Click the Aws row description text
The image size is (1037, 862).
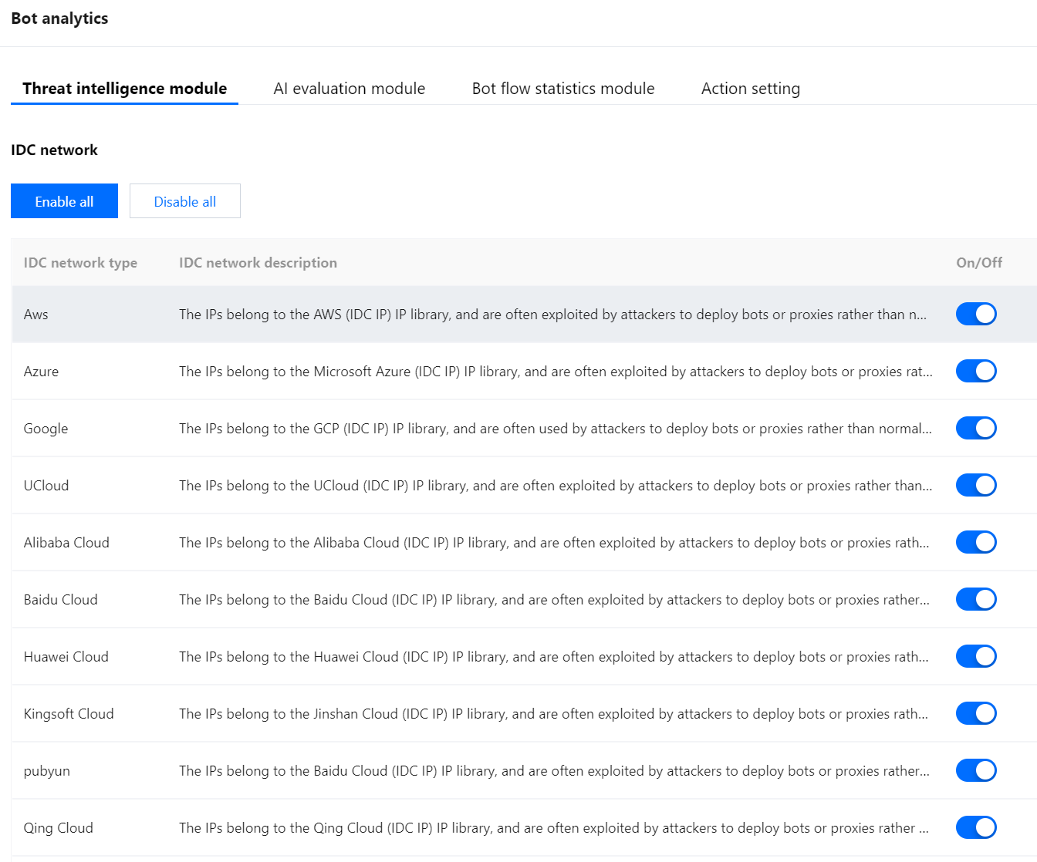point(552,315)
